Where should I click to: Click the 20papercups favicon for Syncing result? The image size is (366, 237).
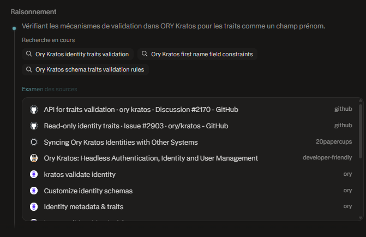coord(33,142)
